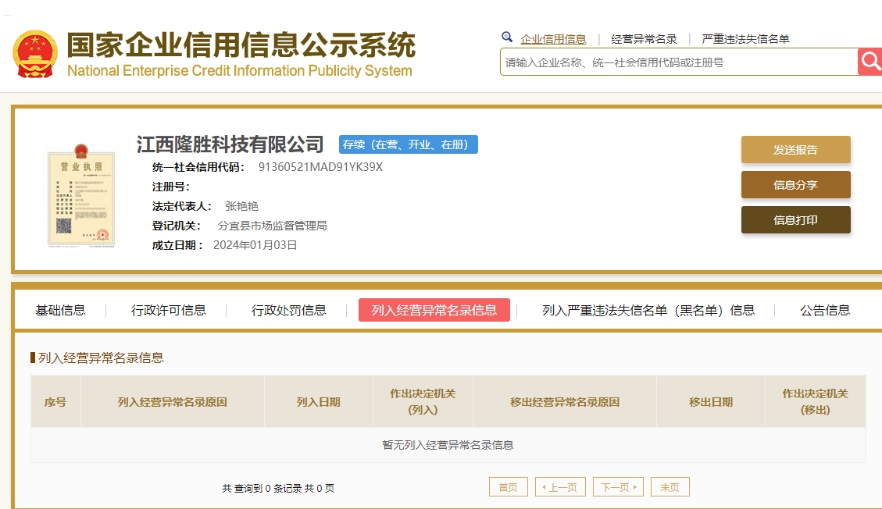This screenshot has width=882, height=509.
Task: Click establishment date 2024年01月03日
Action: tap(255, 245)
